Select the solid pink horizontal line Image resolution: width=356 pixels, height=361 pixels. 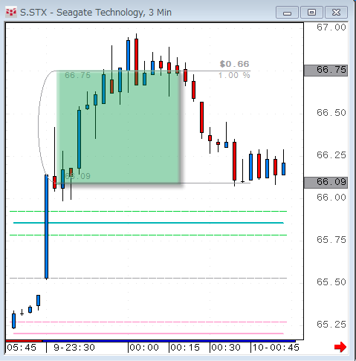tap(149, 334)
